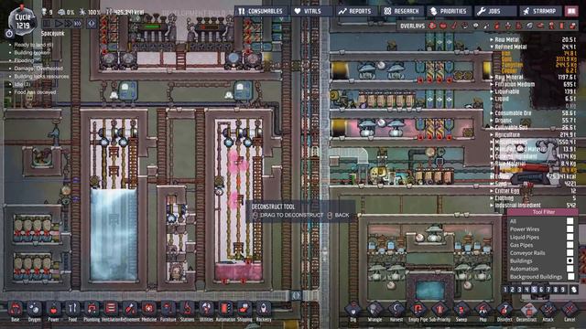Check the Power Wires tool filter
Viewport: 586px width, 329px height.
[x=570, y=229]
